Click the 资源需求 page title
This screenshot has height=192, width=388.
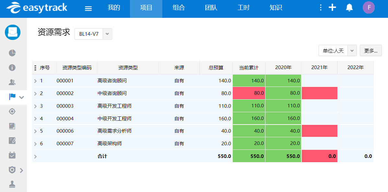tap(54, 32)
